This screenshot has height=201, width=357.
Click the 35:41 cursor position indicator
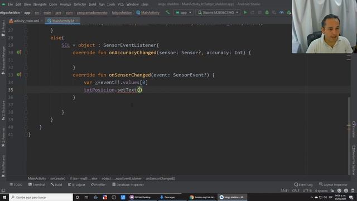pyautogui.click(x=284, y=190)
